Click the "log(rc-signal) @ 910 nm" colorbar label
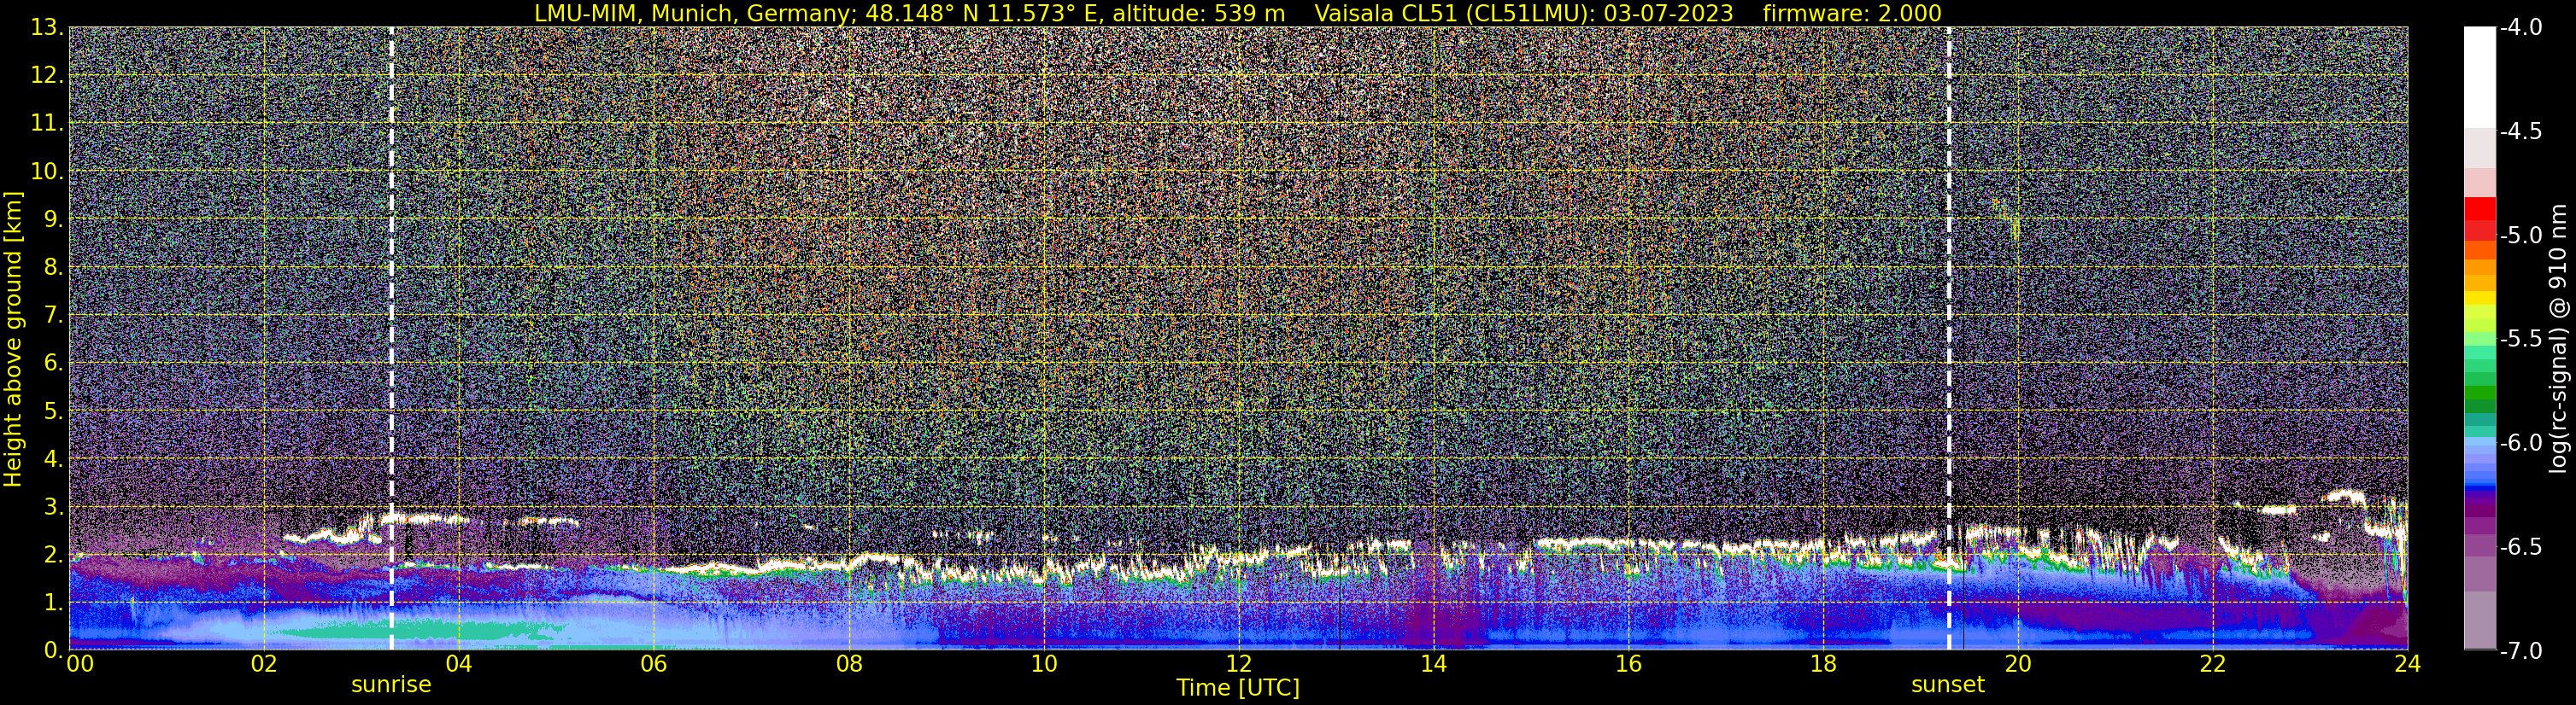 (2560, 339)
